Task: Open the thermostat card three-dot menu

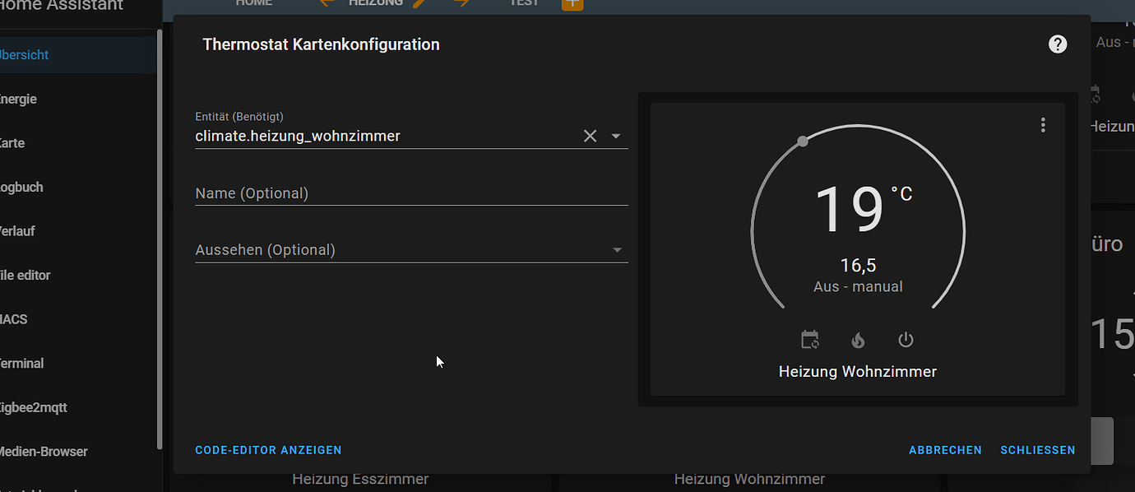Action: 1043,125
